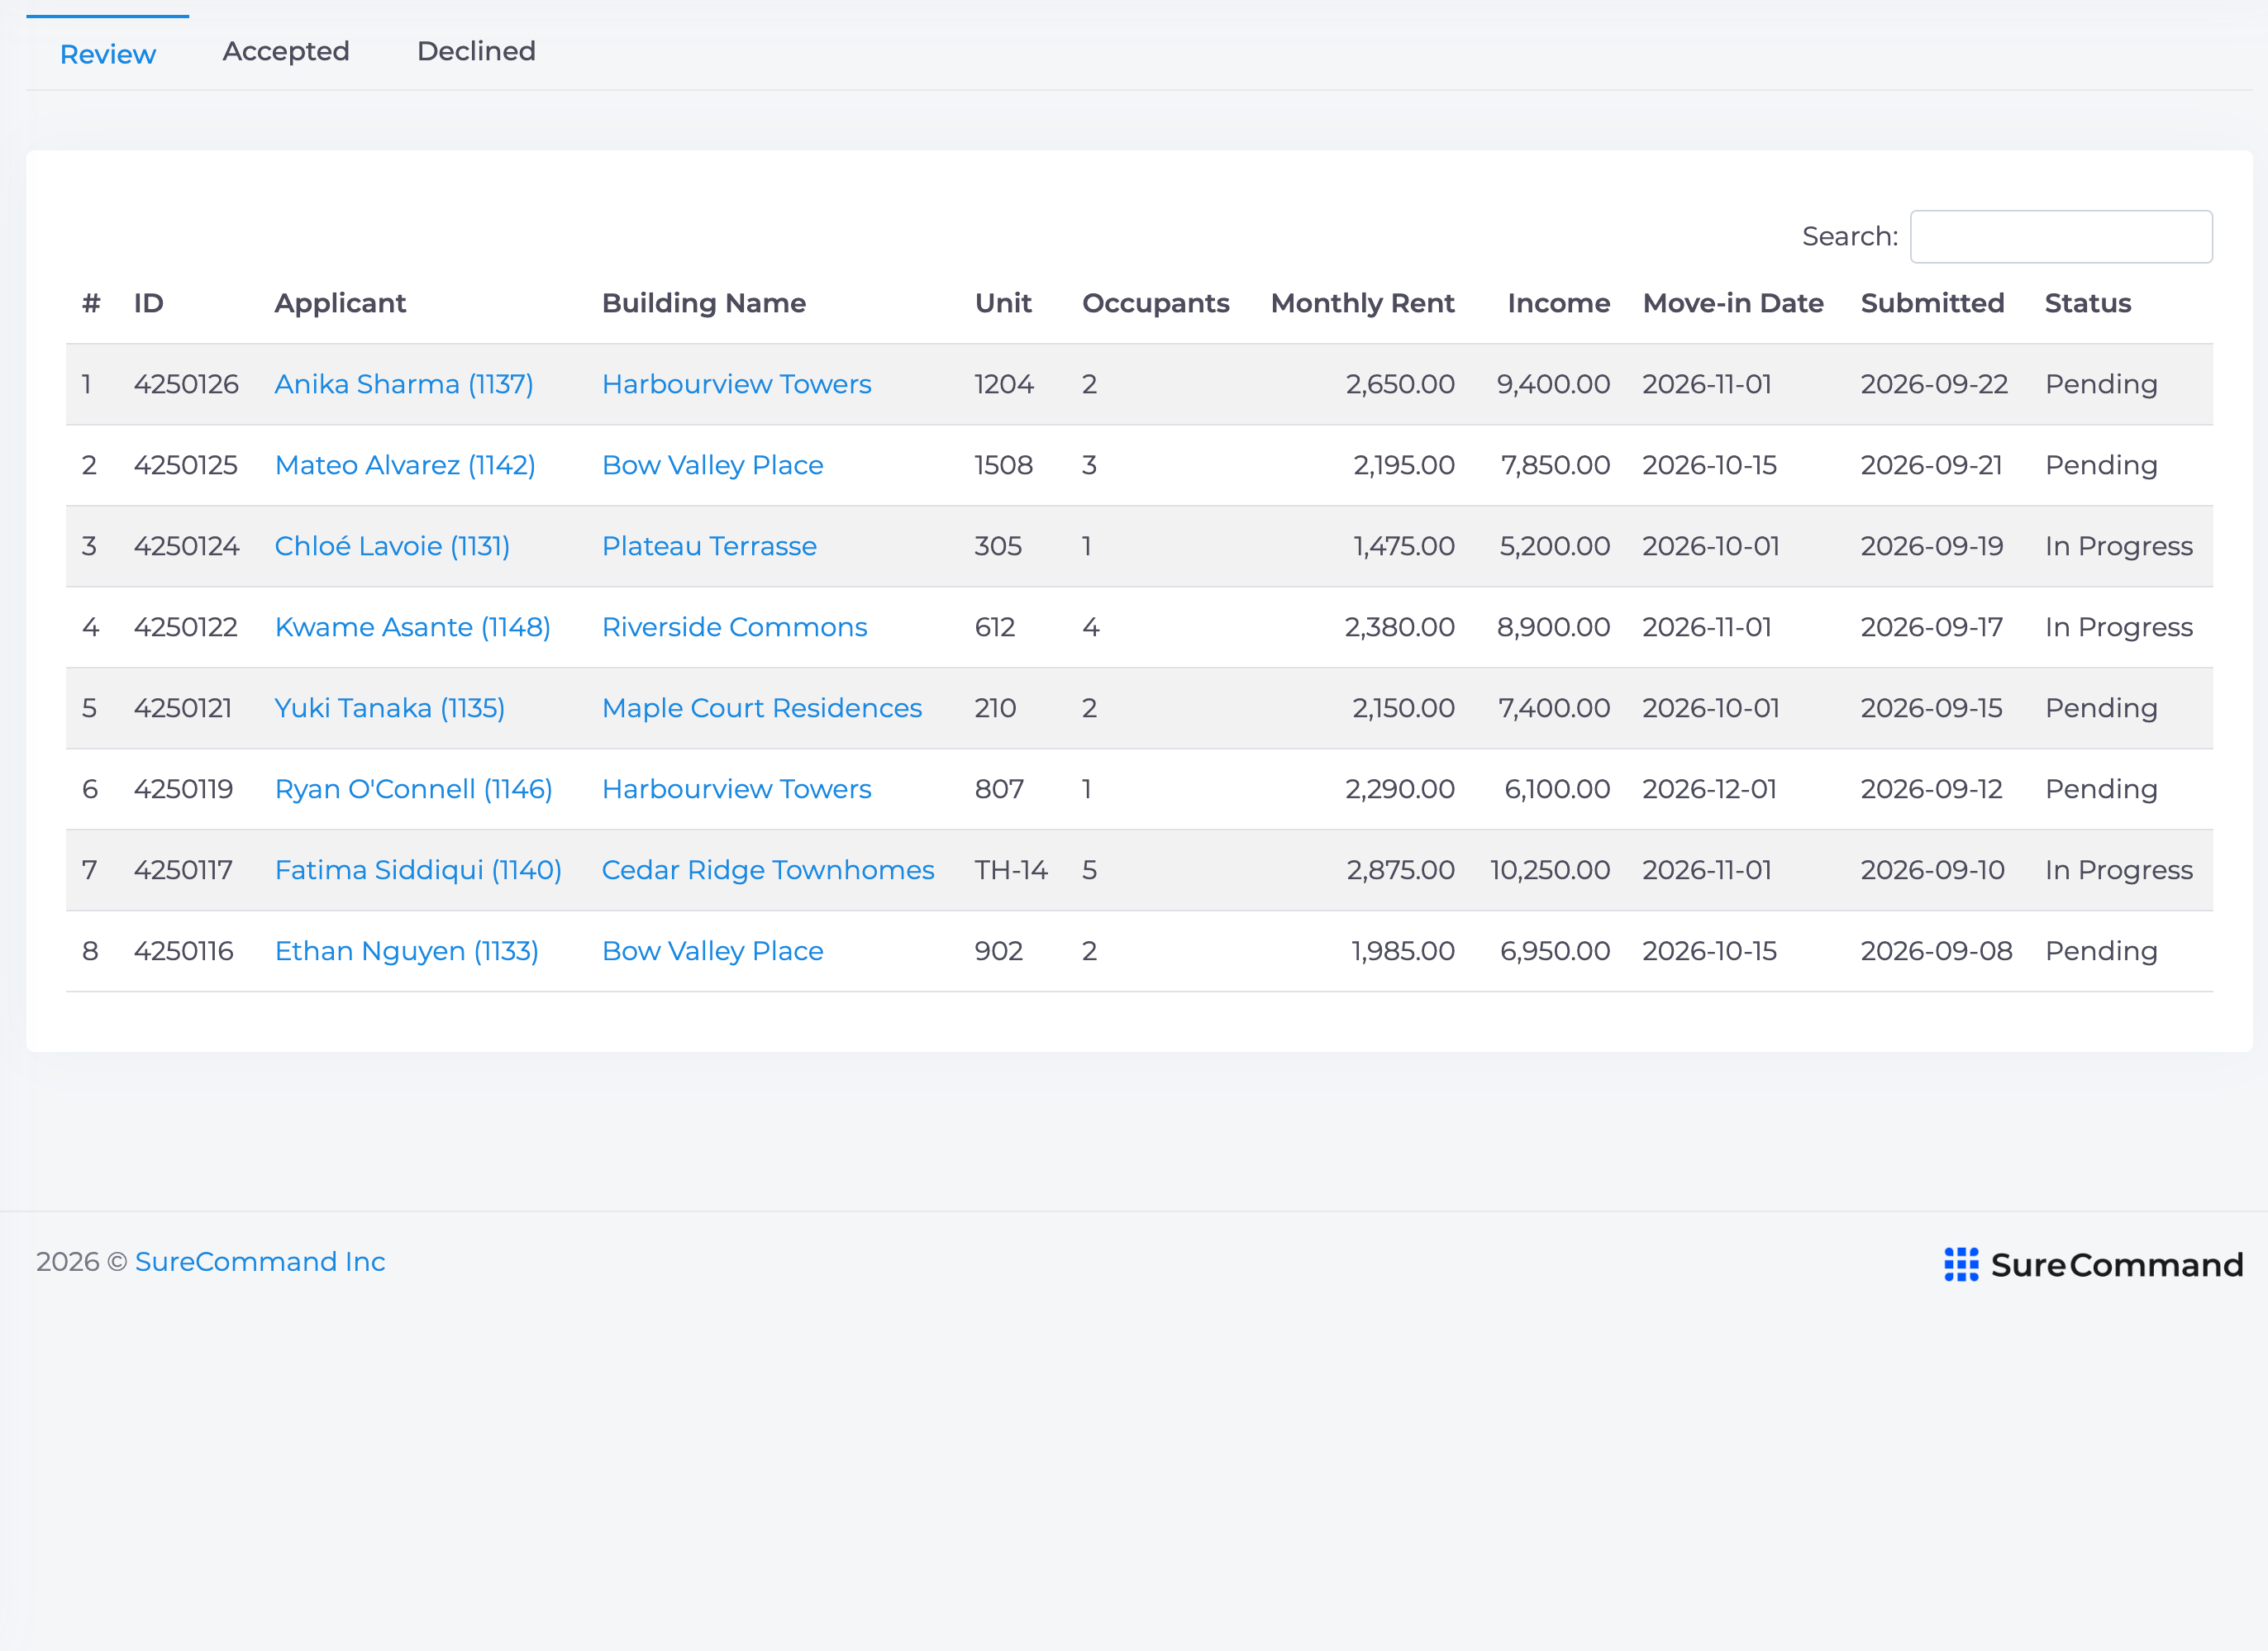Viewport: 2268px width, 1651px height.
Task: Open the Cedar Ridge Townhomes building link
Action: coord(767,870)
